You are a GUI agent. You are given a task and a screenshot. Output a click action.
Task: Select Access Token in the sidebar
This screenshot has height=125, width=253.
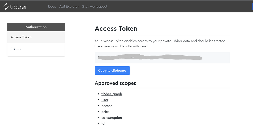pos(21,37)
